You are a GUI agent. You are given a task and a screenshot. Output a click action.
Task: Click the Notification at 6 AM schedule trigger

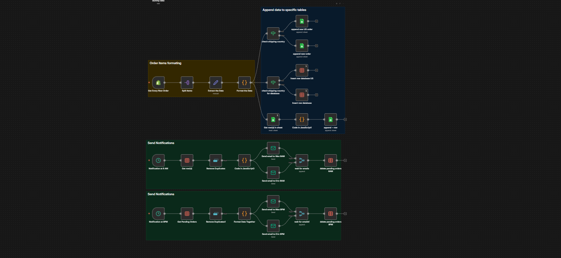158,160
